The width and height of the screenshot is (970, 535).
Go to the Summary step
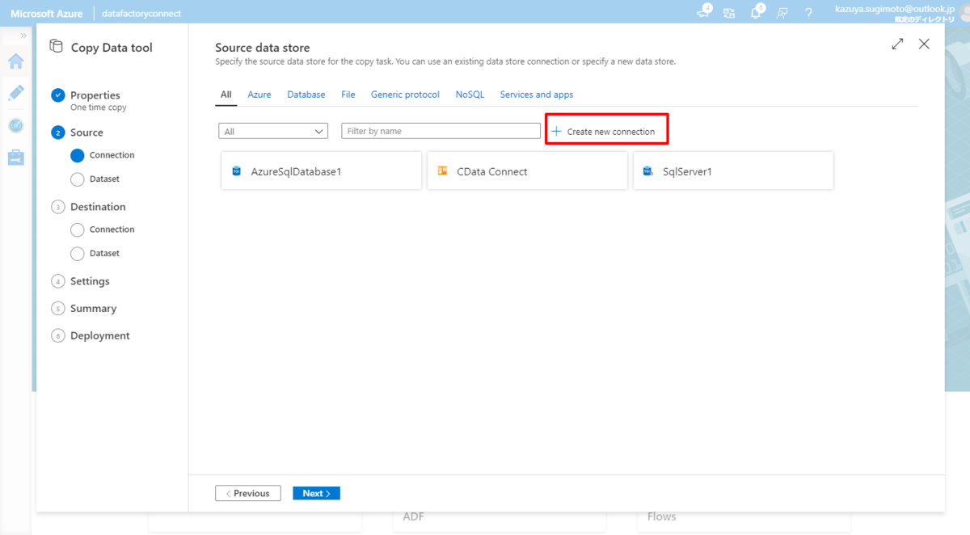click(x=93, y=309)
